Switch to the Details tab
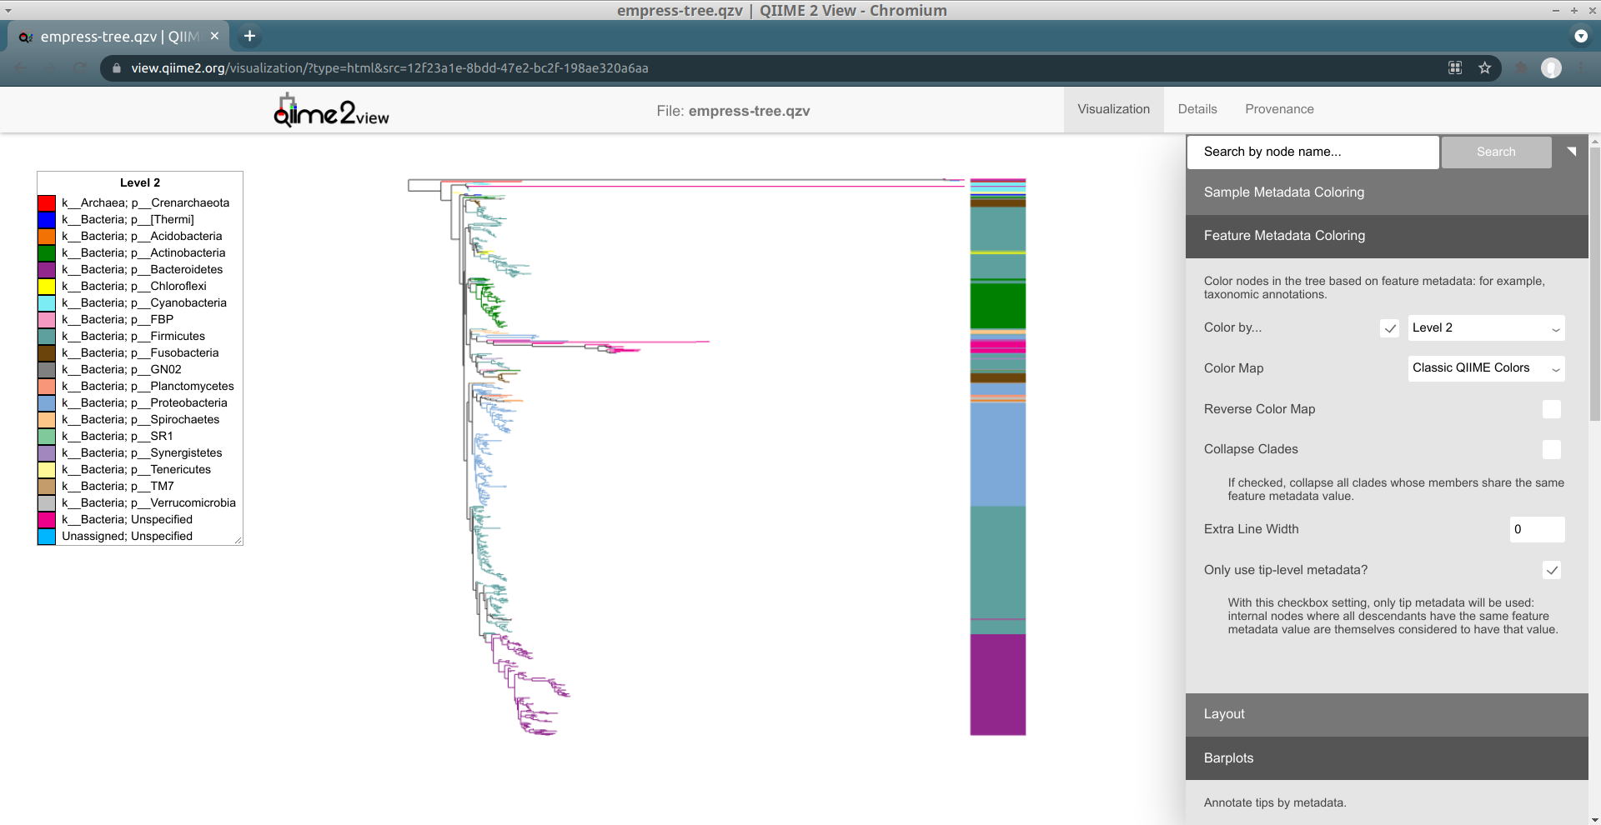Screen dimensions: 1601x825 click(x=1197, y=109)
